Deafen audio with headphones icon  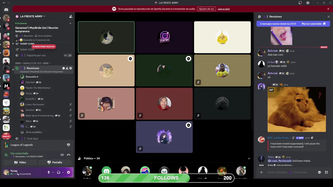(59, 172)
